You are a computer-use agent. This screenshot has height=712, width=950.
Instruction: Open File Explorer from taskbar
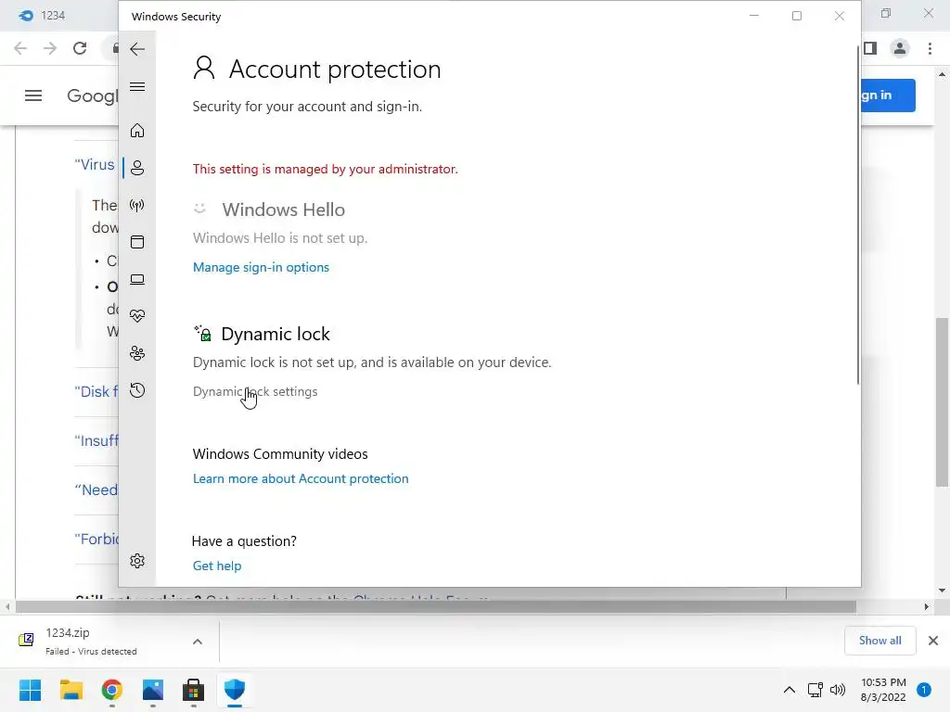click(71, 690)
